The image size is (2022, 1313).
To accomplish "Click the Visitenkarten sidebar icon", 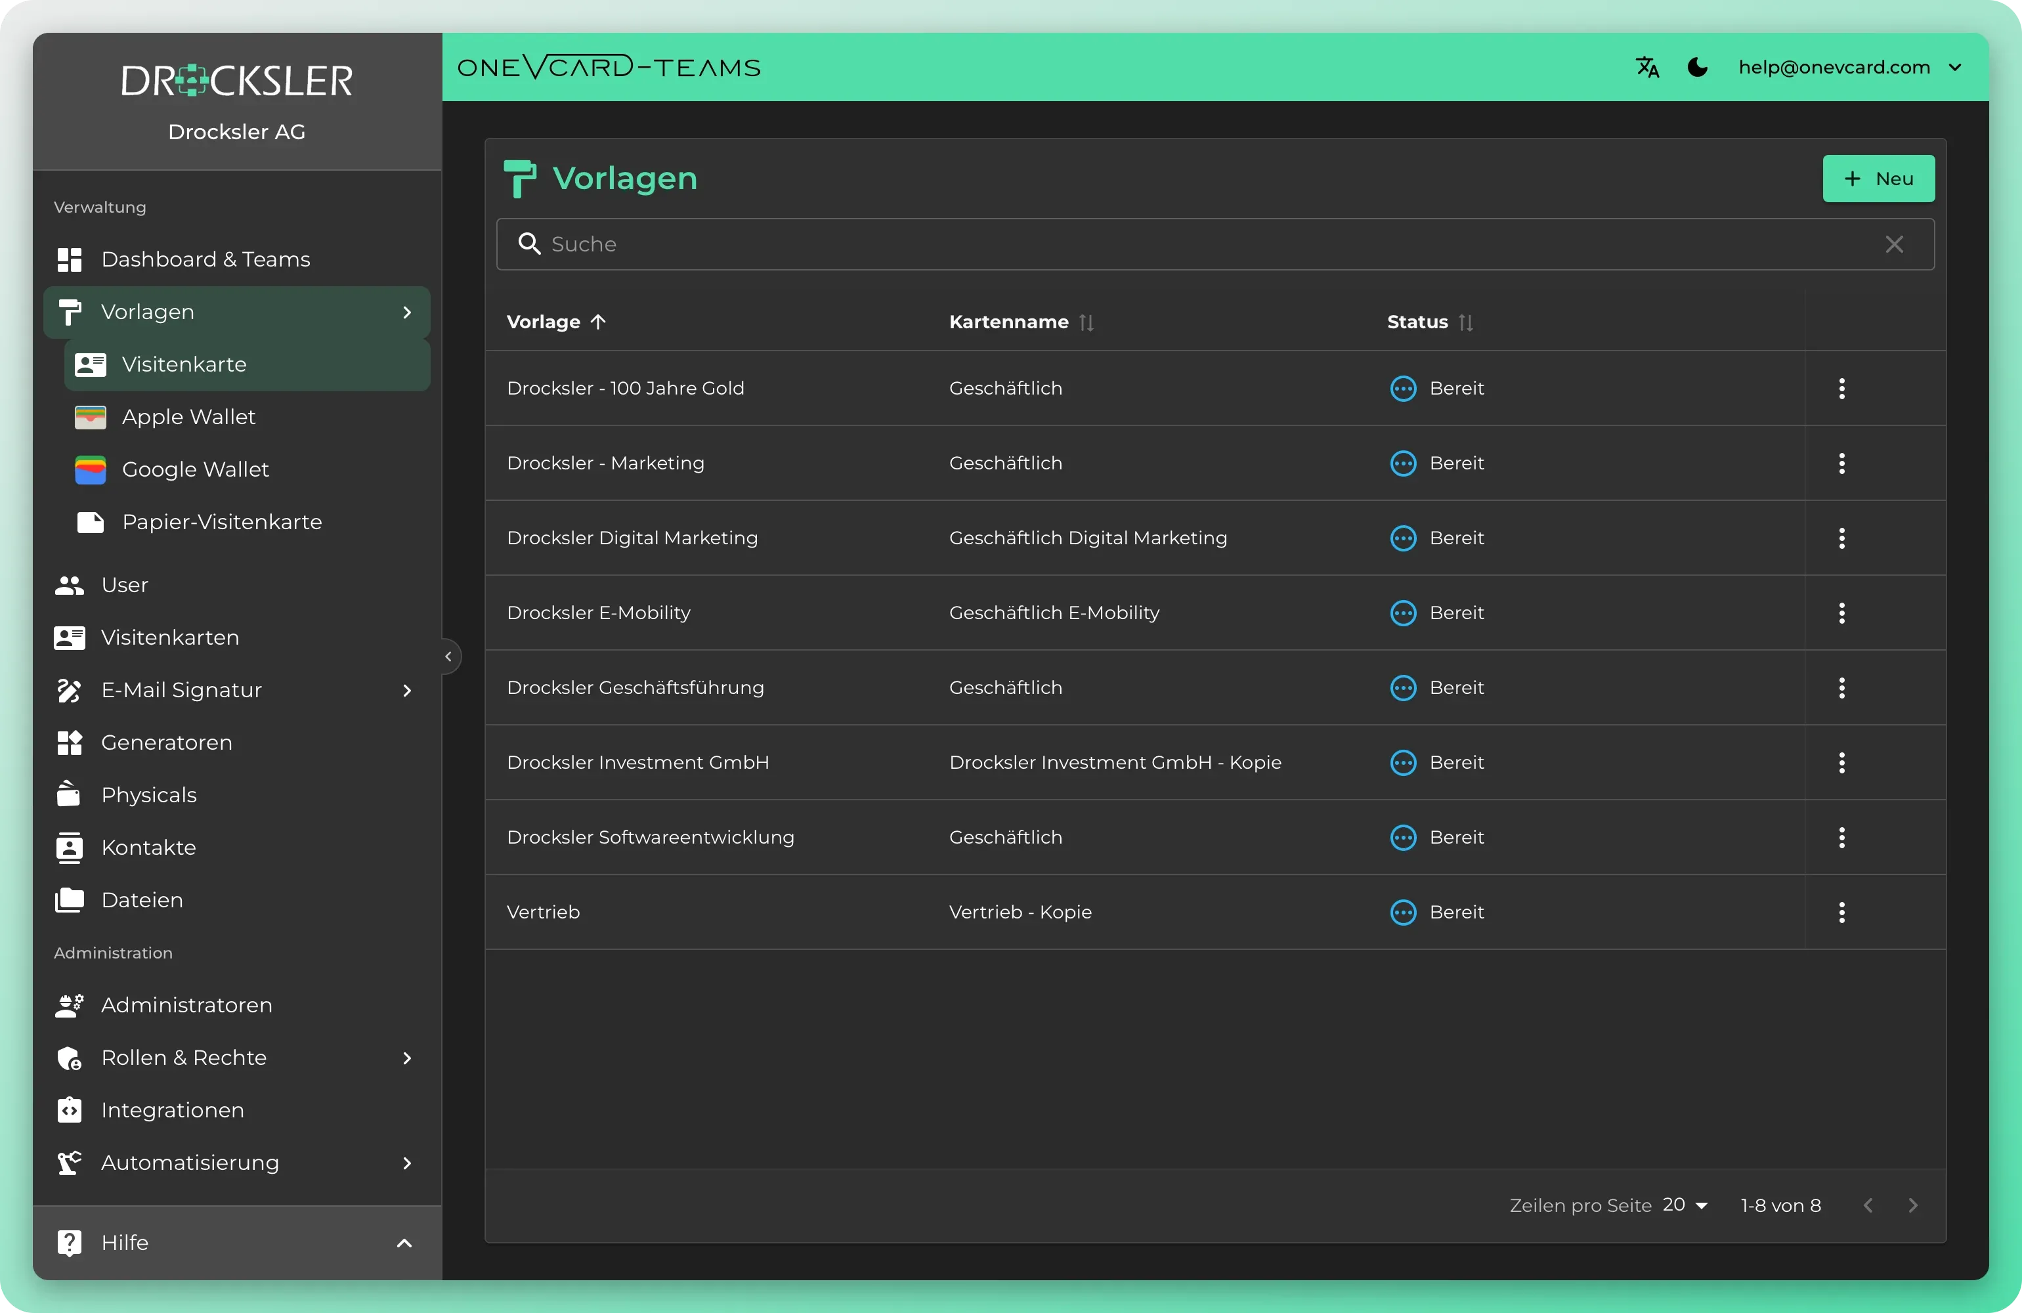I will (69, 637).
